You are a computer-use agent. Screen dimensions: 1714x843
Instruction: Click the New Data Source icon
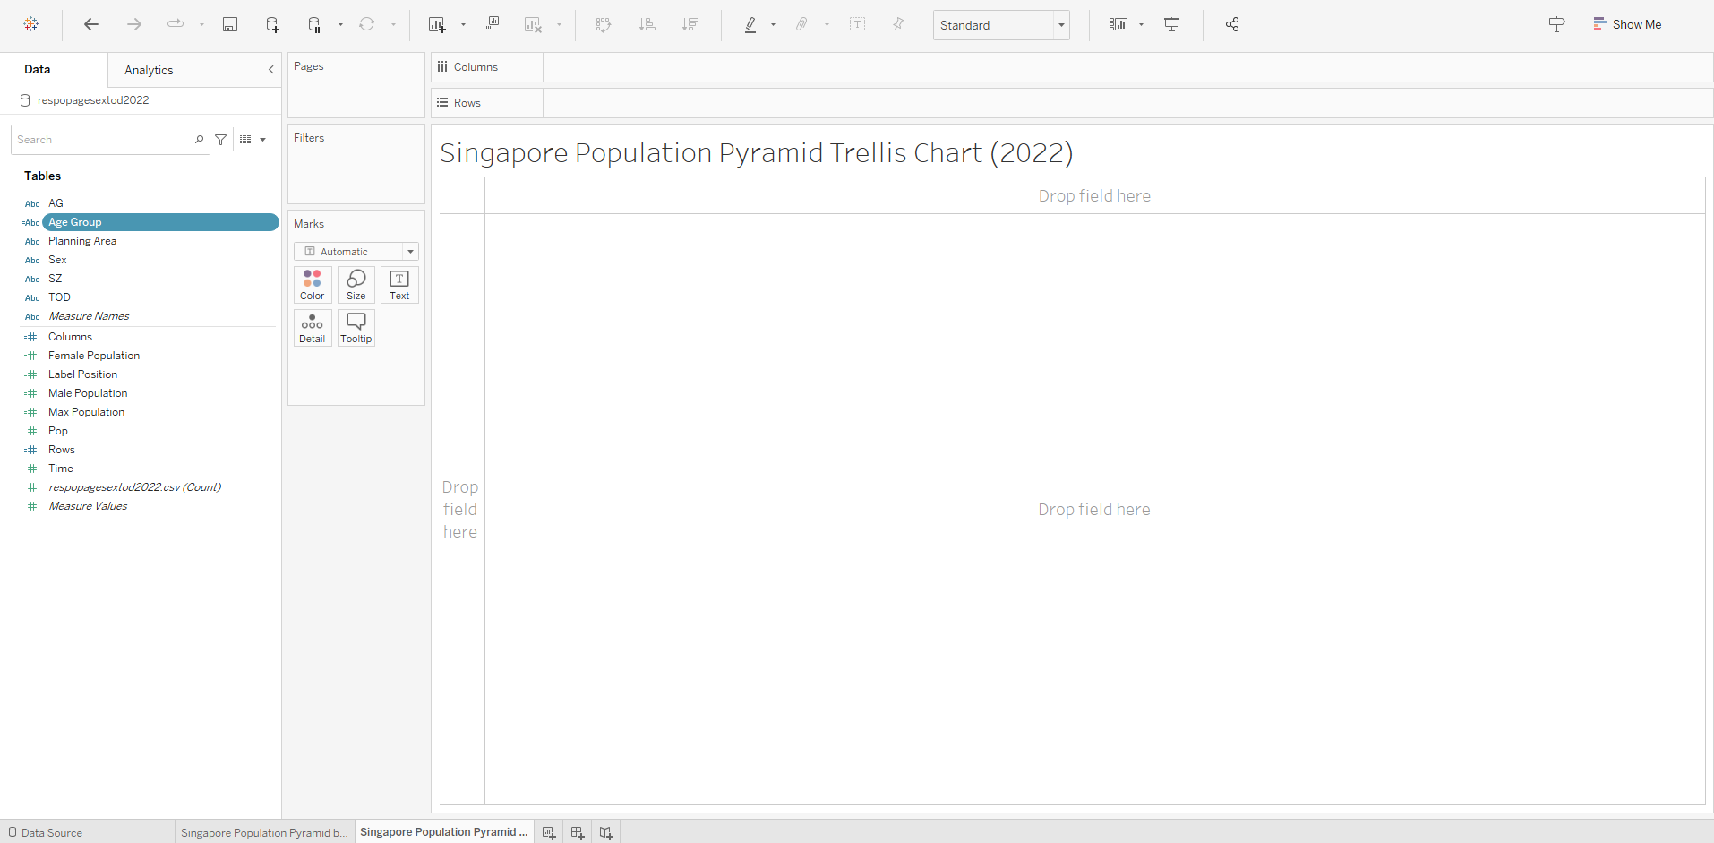pyautogui.click(x=272, y=24)
